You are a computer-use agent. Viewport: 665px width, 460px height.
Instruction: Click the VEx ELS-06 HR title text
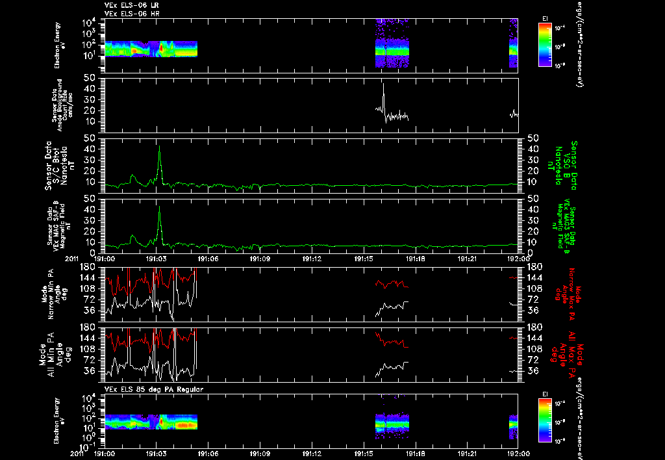[x=132, y=14]
